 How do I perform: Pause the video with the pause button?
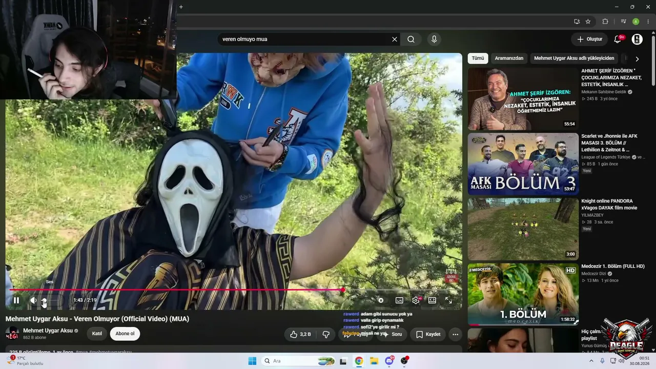coord(16,300)
